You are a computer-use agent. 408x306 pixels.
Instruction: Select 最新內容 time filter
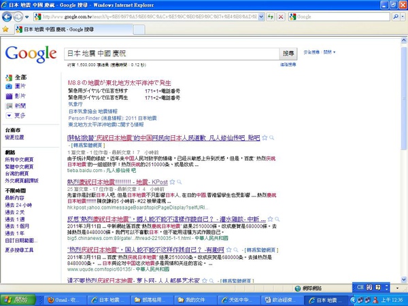coord(14,198)
